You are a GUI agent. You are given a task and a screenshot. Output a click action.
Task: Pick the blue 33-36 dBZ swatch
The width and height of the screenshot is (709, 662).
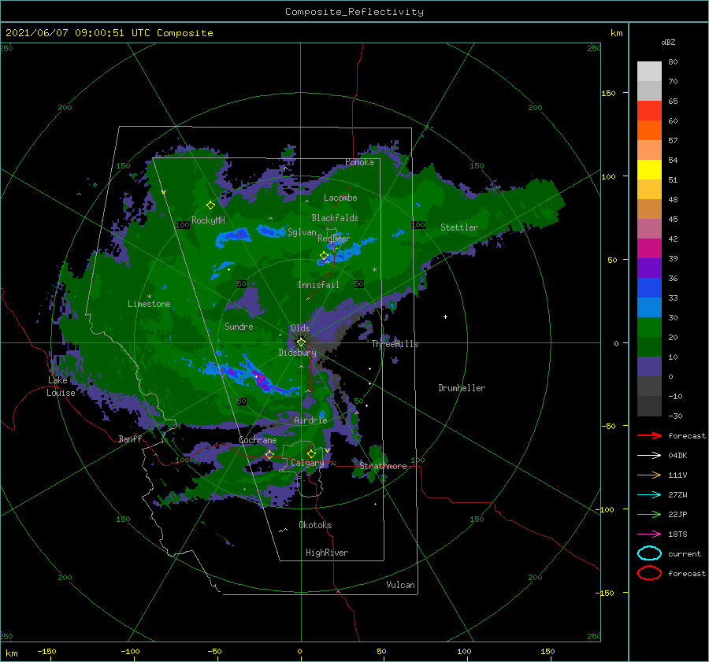pyautogui.click(x=649, y=288)
